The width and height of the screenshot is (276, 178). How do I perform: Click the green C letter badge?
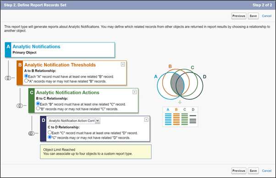[x=32, y=100]
